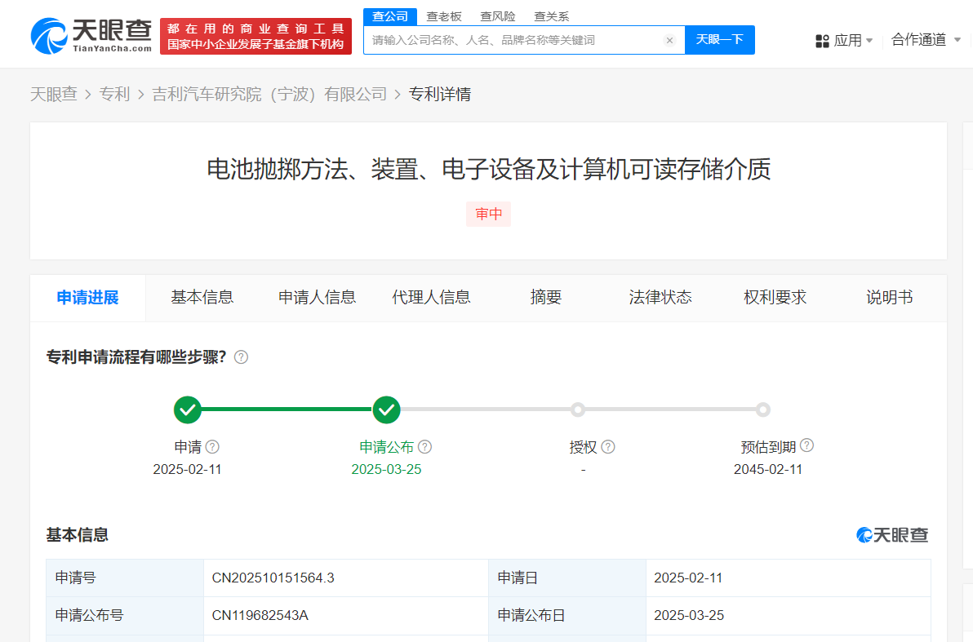Click help icon next to 预估到期 step

pyautogui.click(x=806, y=445)
